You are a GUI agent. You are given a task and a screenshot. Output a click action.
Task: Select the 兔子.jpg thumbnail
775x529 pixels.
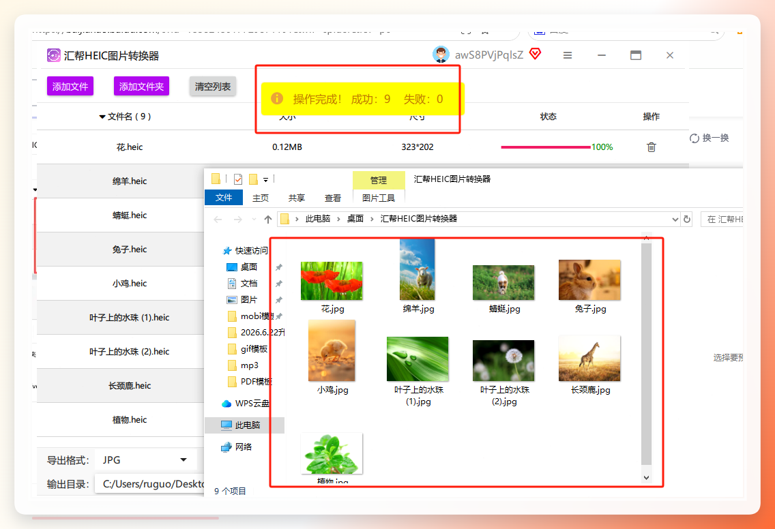click(x=589, y=280)
